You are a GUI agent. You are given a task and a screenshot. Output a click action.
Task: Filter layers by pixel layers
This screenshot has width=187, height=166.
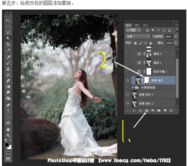(x=147, y=30)
